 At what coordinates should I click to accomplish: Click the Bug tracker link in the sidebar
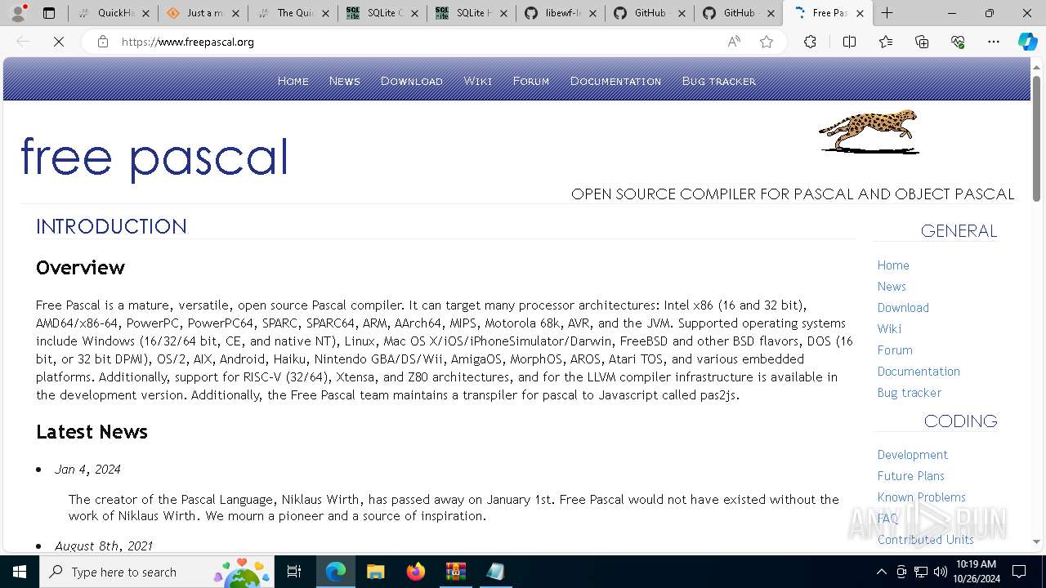point(910,393)
